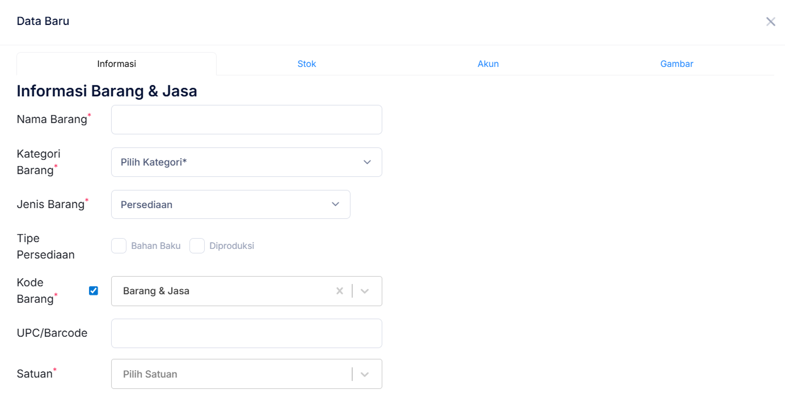785x394 pixels.
Task: Open the Persediaan type dropdown
Action: click(x=221, y=204)
